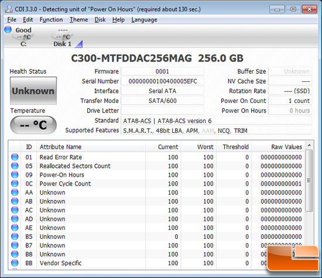Click raw value 000000000001 of Power Cycle Count
Screen dimensions: 322x278
point(281,184)
